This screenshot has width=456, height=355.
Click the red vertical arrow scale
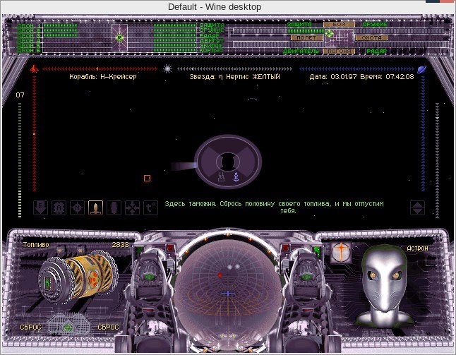click(x=35, y=134)
